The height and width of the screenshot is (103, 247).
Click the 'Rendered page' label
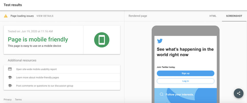[138, 16]
